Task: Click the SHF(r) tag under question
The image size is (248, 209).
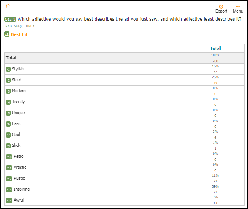Action: 19,26
